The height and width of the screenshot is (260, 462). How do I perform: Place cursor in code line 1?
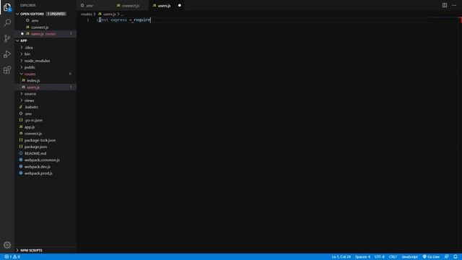coord(123,20)
